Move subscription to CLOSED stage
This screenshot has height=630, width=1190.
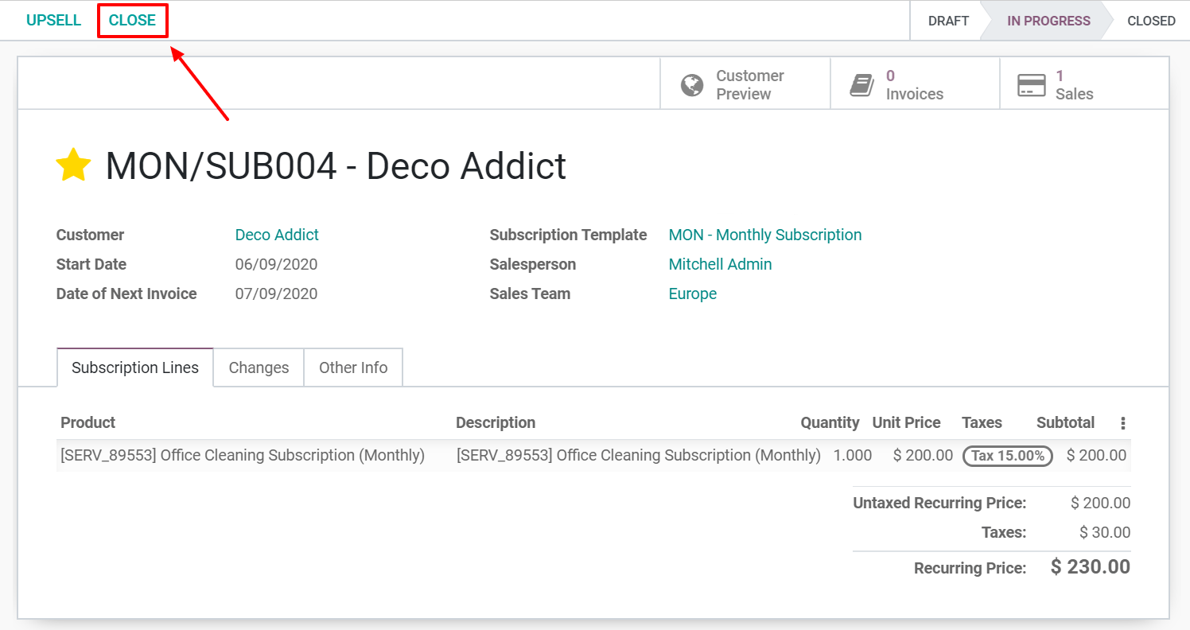tap(1150, 21)
